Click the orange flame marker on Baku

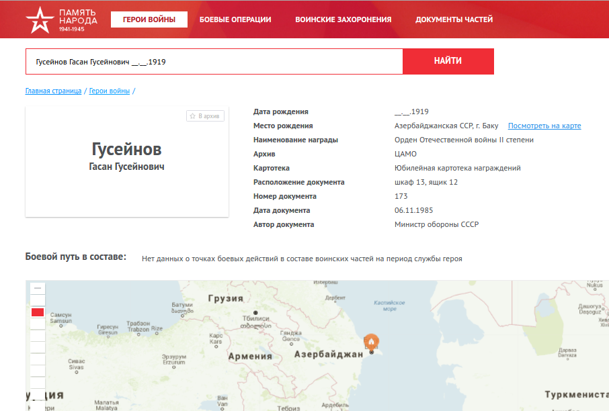(371, 342)
